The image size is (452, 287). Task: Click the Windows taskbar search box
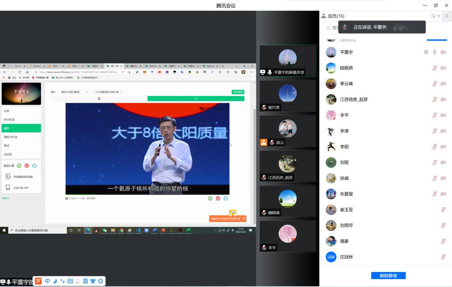[x=38, y=230]
